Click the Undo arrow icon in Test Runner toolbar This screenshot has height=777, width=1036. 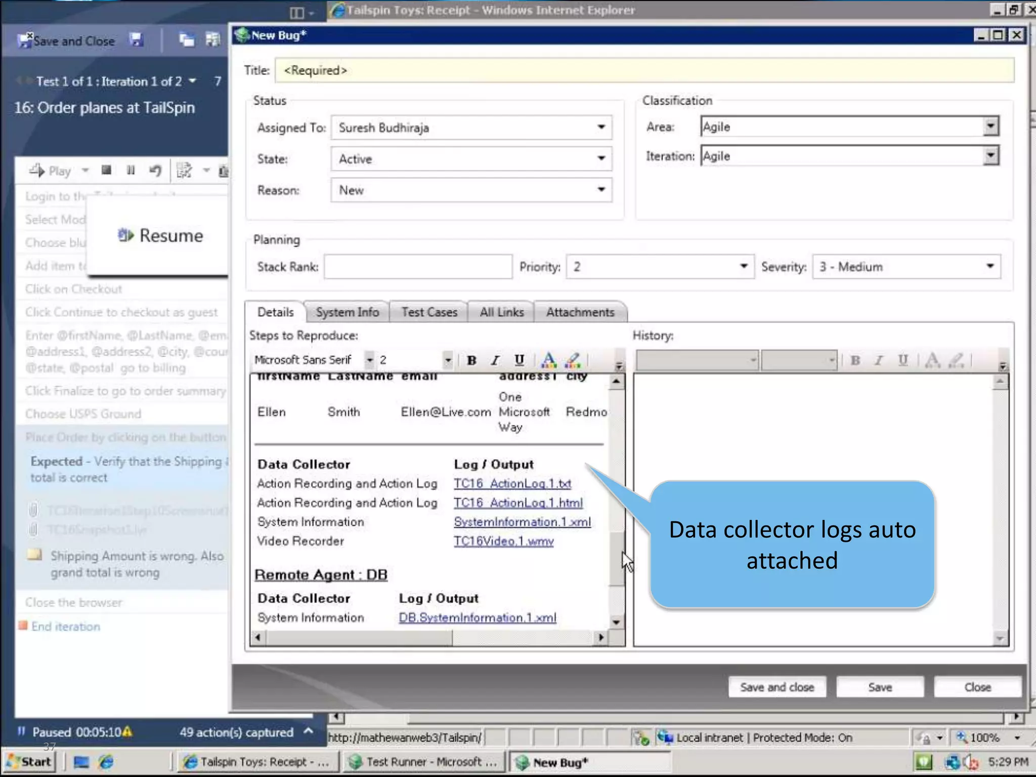[x=155, y=170]
